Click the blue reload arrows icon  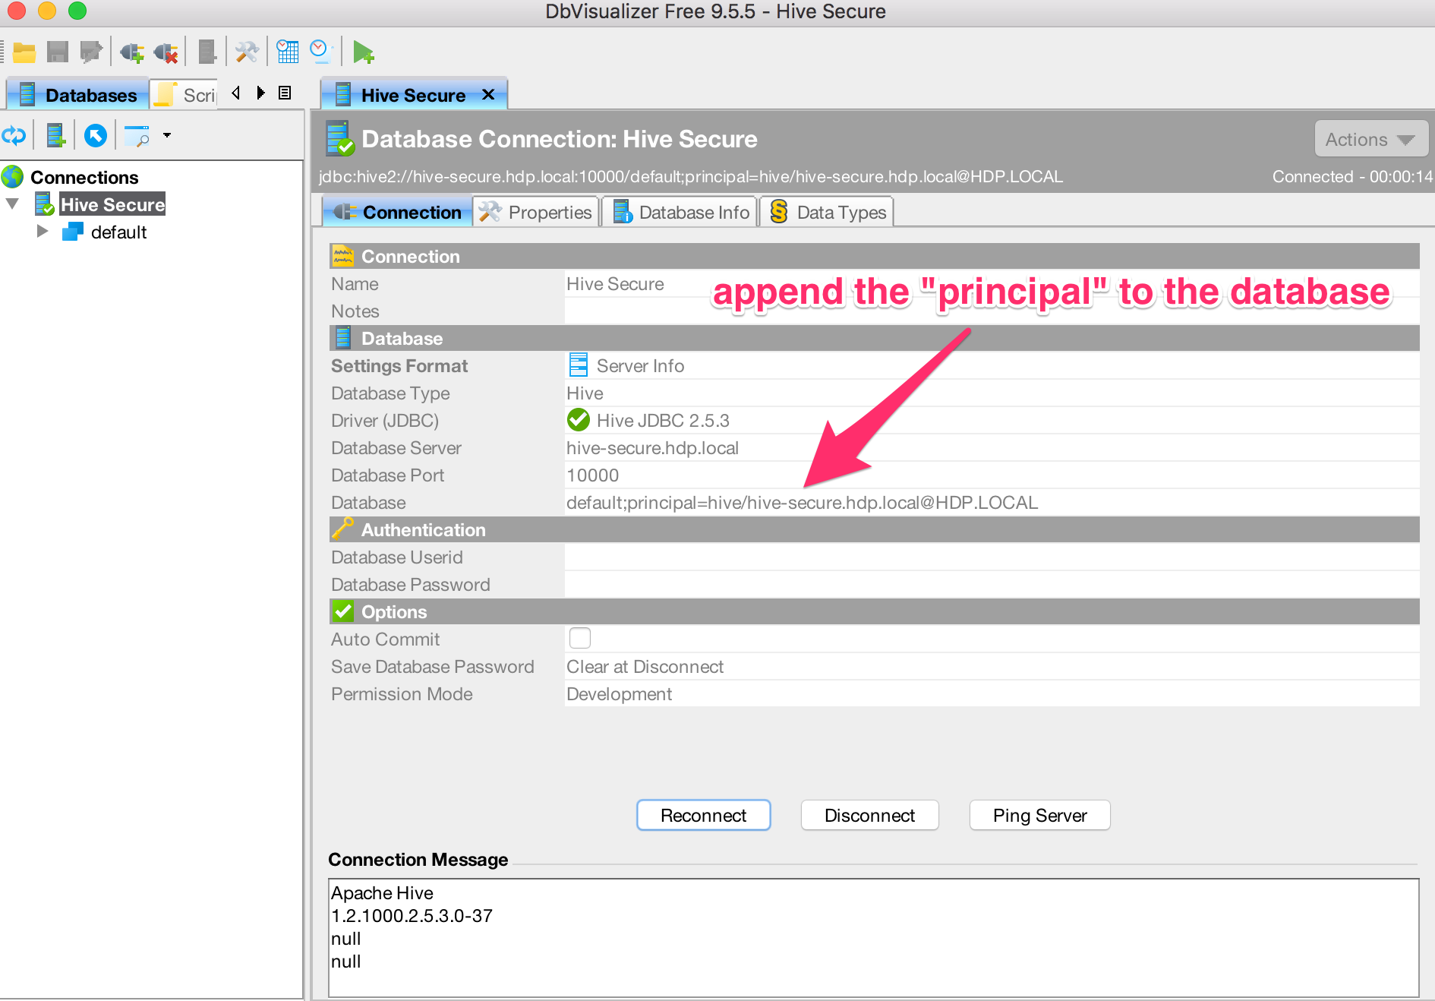[14, 136]
